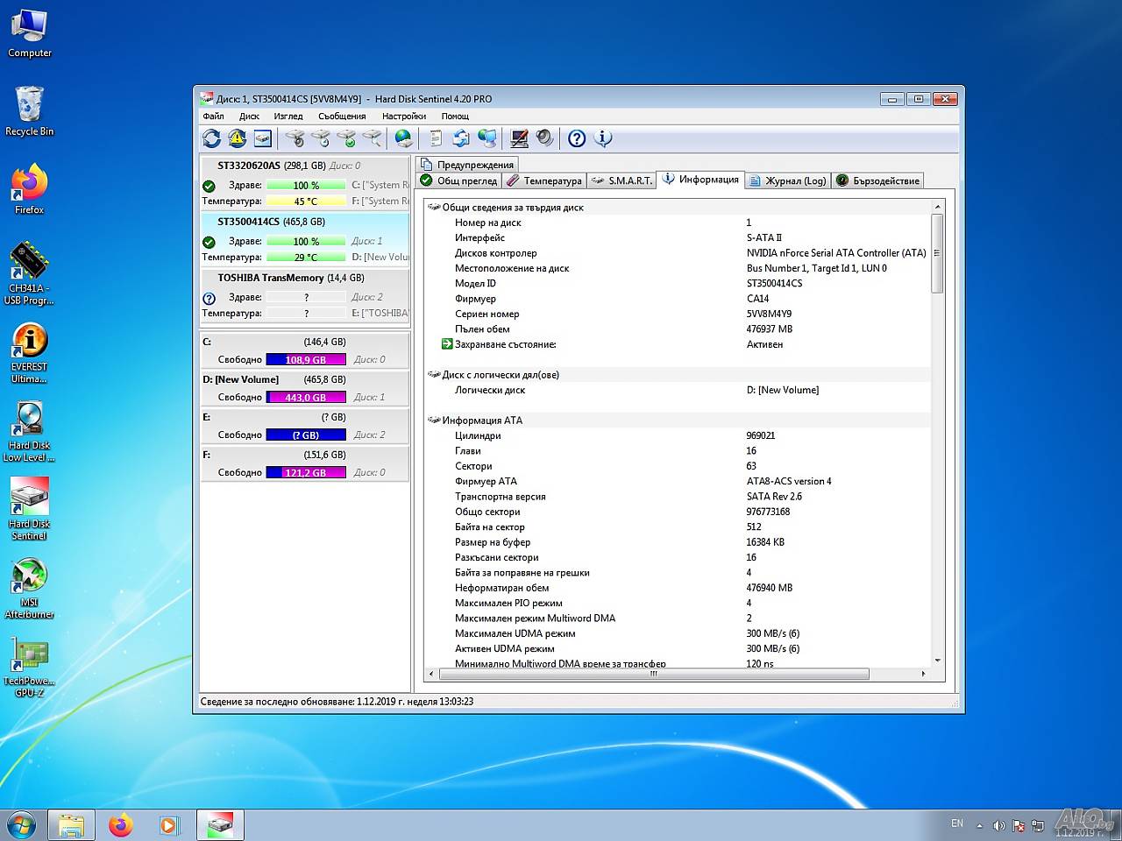
Task: Switch to the Журнал (Log) tab
Action: tap(788, 180)
